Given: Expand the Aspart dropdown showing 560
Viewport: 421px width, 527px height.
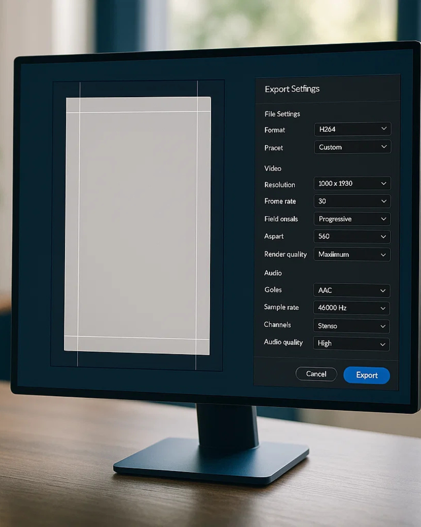Looking at the screenshot, I should [351, 237].
